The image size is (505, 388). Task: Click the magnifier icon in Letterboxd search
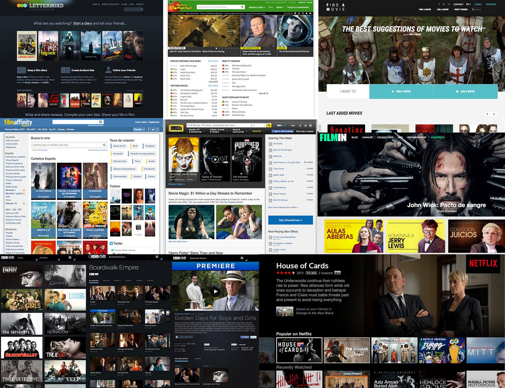point(141,9)
